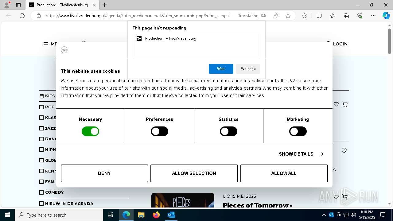
Task: Click Wait in unresponsive page dialog
Action: 221,69
